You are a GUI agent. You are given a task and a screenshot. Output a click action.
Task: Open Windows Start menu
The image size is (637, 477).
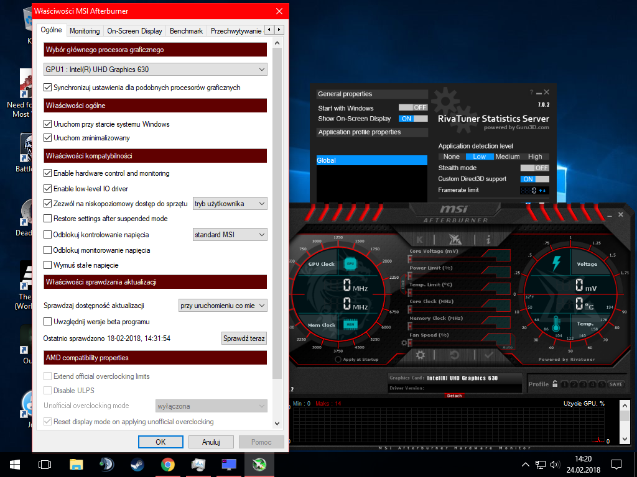(15, 465)
